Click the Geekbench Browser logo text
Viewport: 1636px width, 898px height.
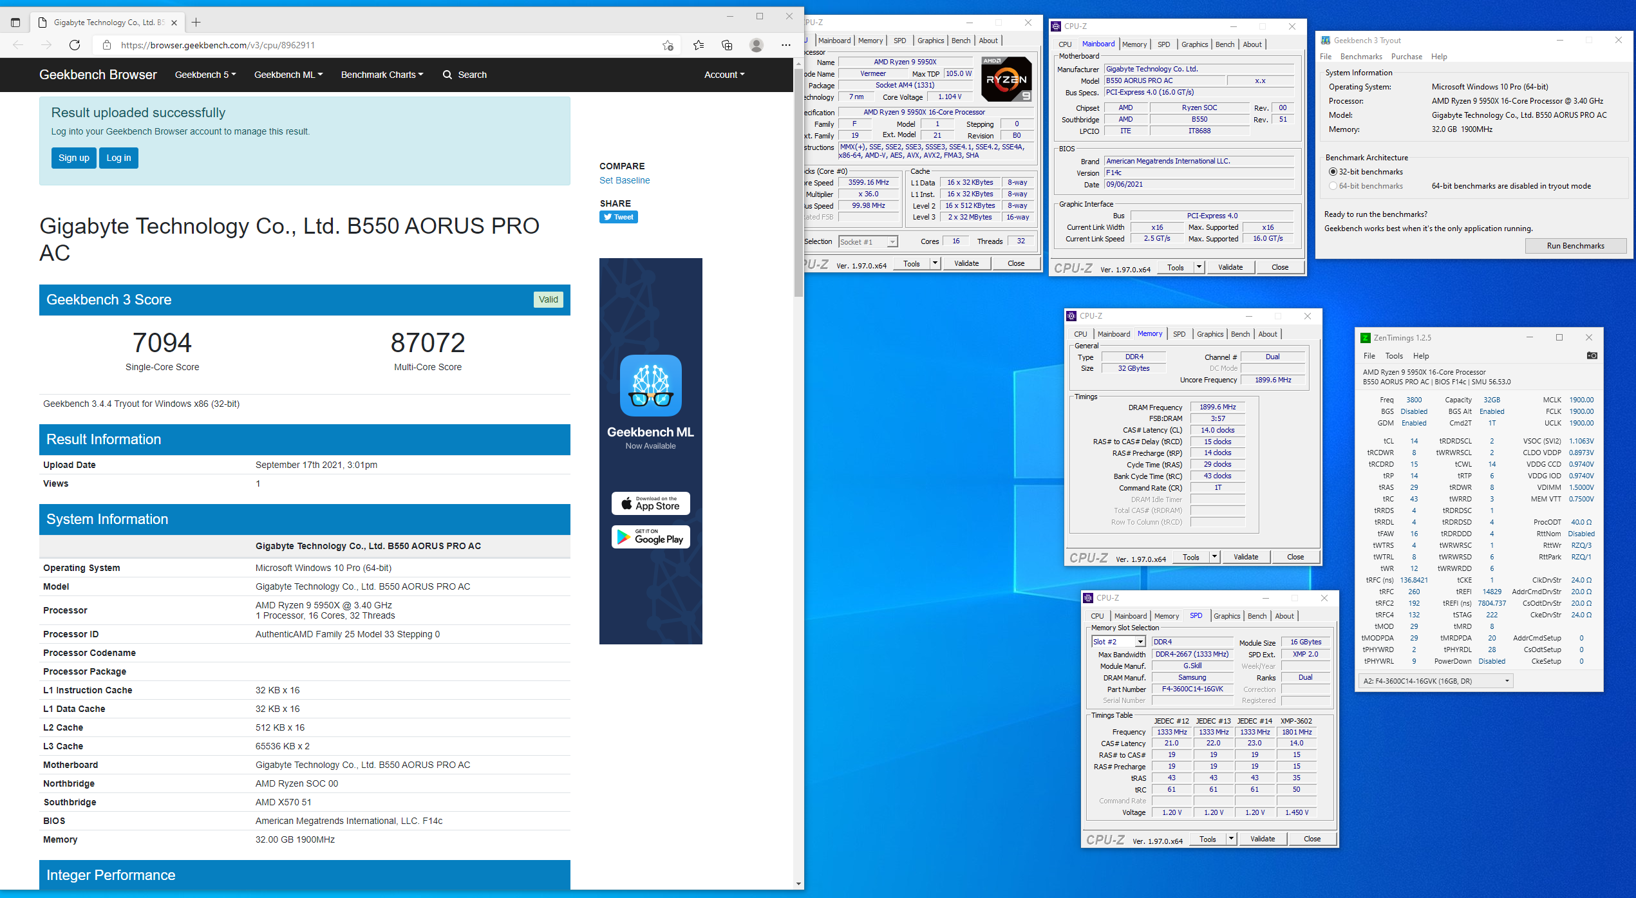pos(98,75)
